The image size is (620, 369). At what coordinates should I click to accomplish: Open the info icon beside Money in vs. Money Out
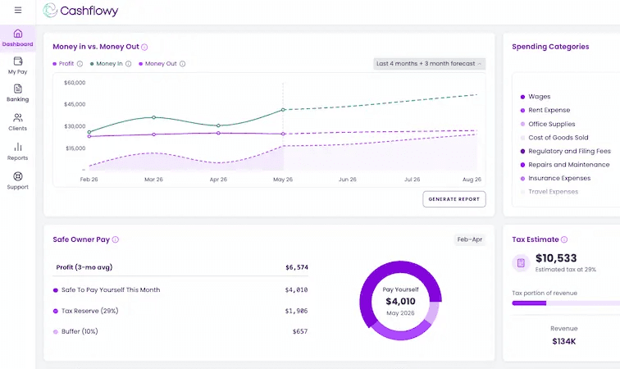click(144, 47)
